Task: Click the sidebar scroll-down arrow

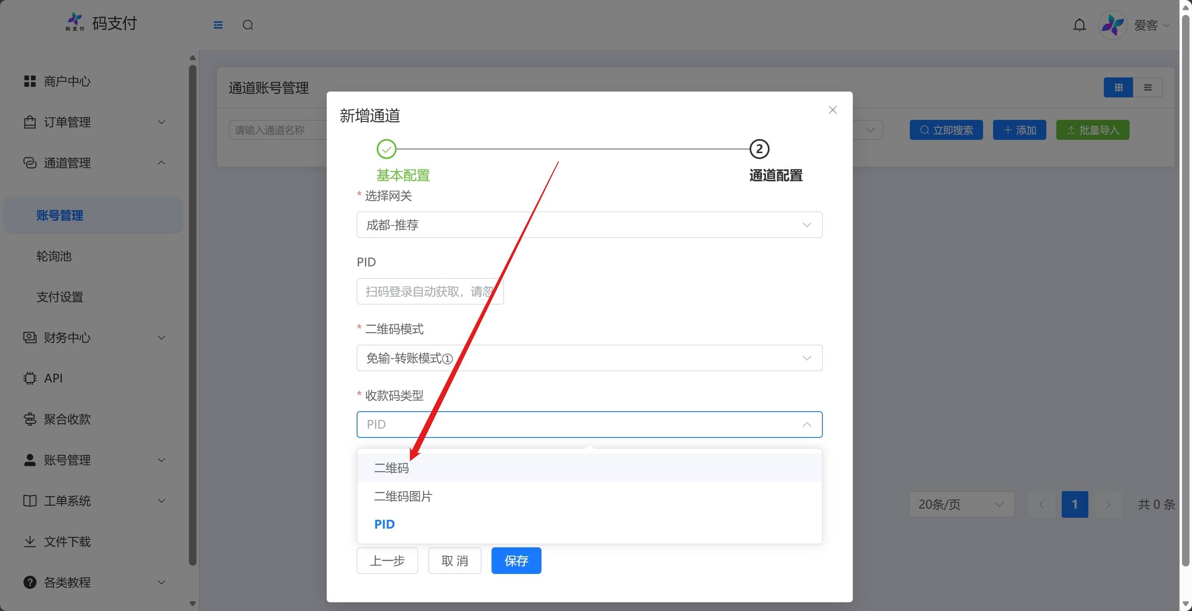Action: click(193, 604)
